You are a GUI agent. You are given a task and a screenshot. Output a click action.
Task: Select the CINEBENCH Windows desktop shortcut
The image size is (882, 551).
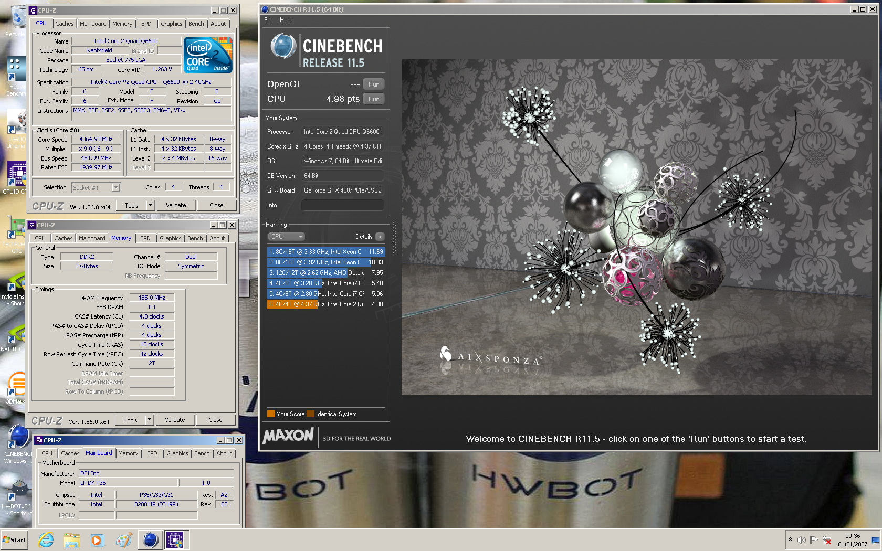tap(17, 444)
